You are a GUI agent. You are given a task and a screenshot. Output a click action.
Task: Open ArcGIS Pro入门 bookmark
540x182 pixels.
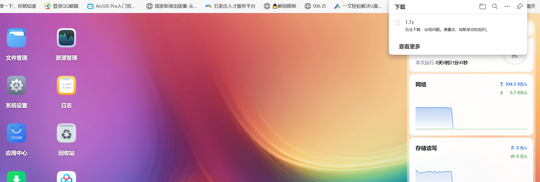tap(111, 6)
